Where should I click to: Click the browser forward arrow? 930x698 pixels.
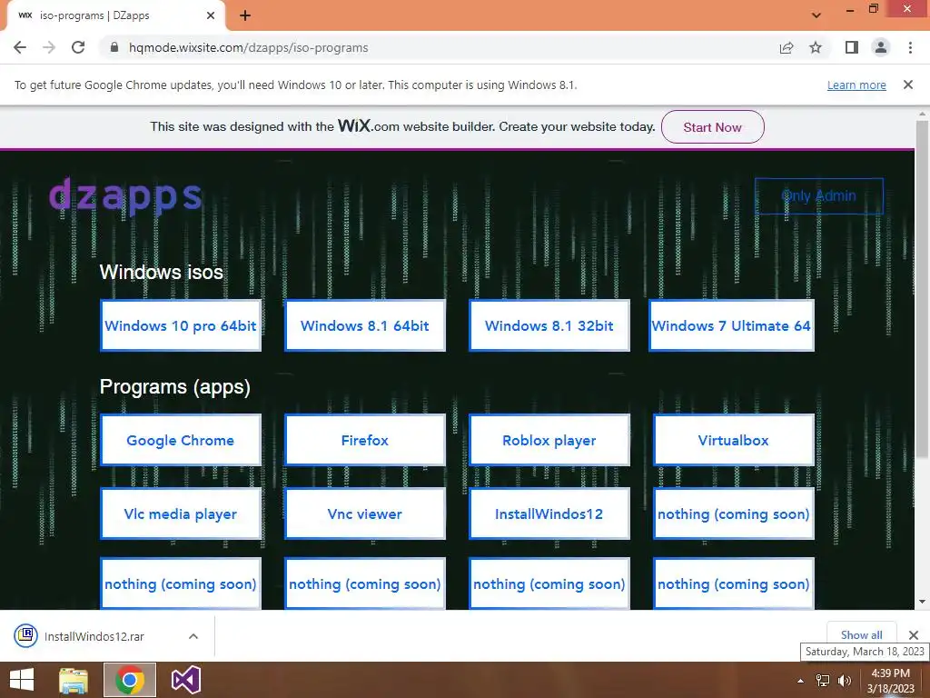(49, 47)
